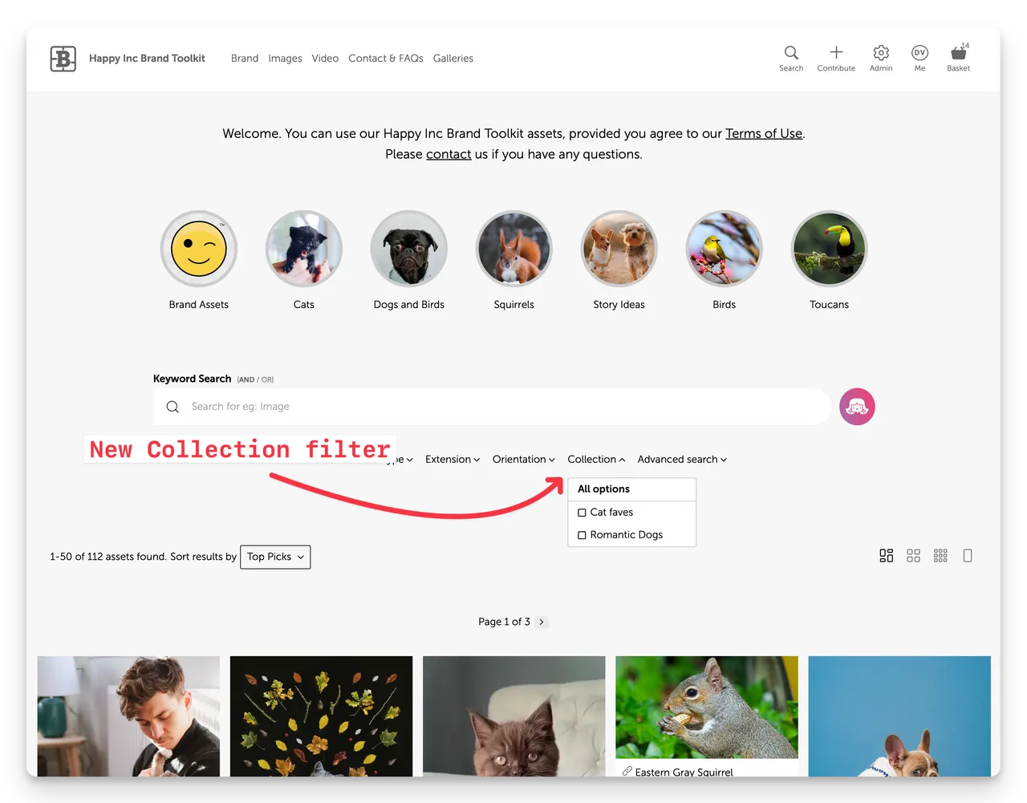The width and height of the screenshot is (1027, 803).
Task: Go to the Contact & FAQs menu
Action: (385, 59)
